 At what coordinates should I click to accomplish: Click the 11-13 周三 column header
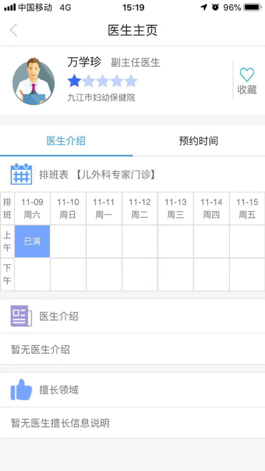pos(175,209)
